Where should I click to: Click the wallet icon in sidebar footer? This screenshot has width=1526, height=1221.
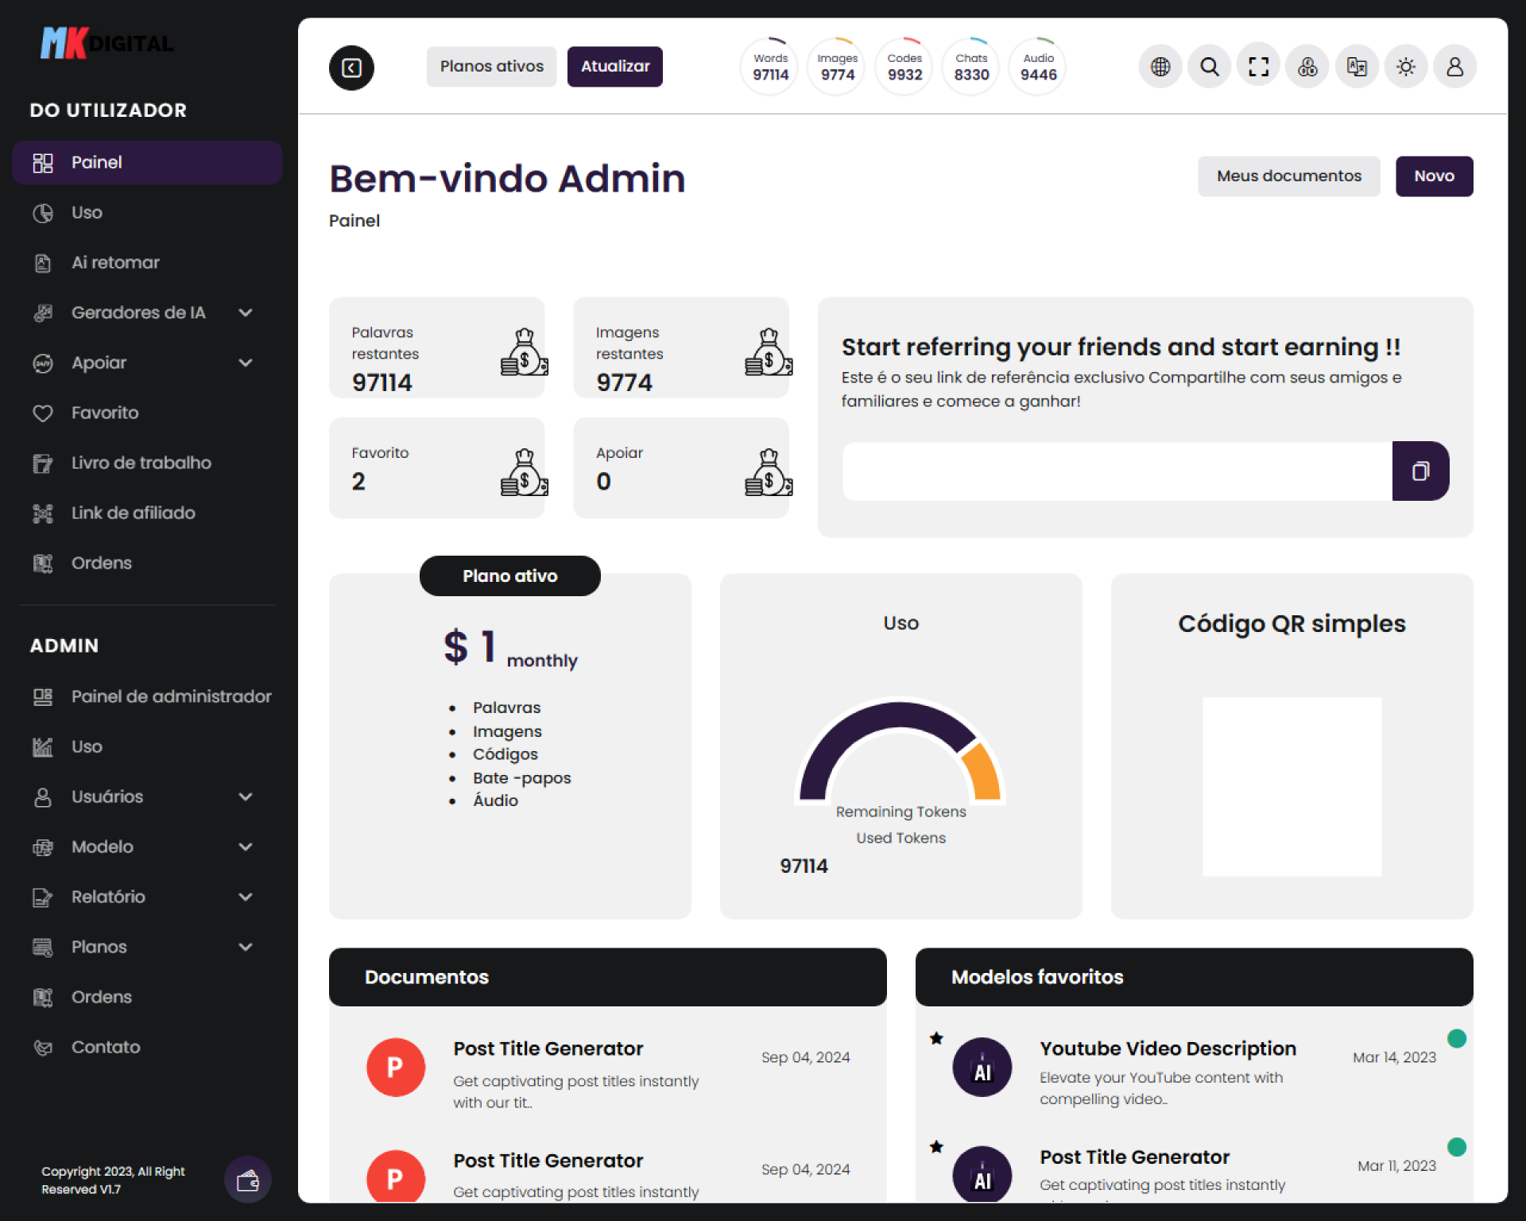[248, 1180]
